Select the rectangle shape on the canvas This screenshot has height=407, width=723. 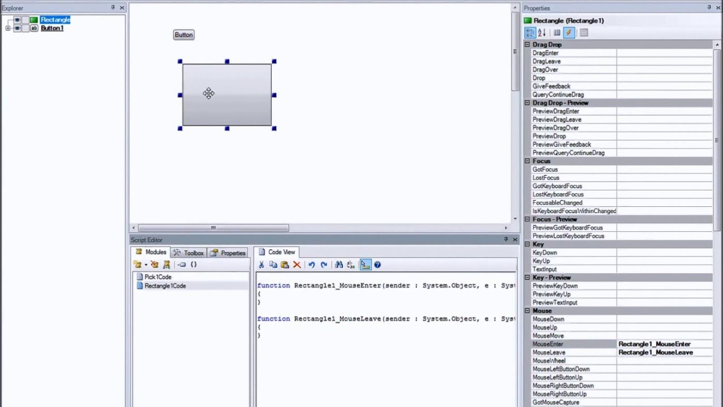pos(227,94)
